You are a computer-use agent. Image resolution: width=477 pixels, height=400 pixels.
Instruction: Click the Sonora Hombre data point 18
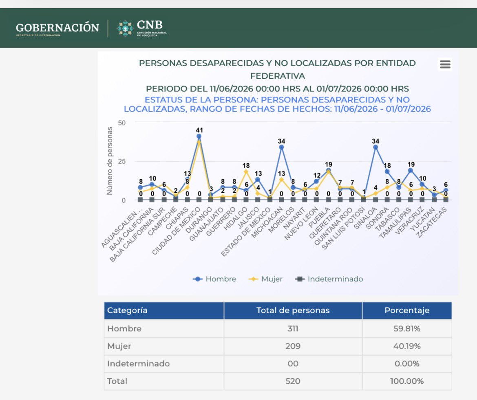click(387, 171)
